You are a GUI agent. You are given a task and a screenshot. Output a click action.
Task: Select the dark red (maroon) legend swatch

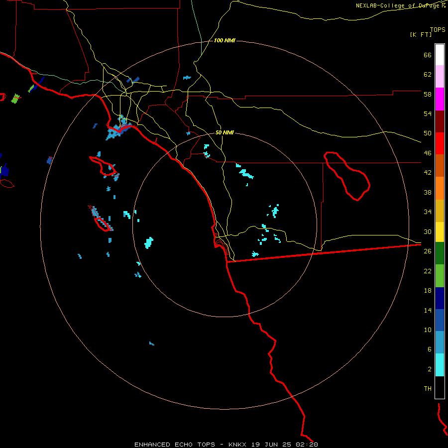pyautogui.click(x=440, y=122)
